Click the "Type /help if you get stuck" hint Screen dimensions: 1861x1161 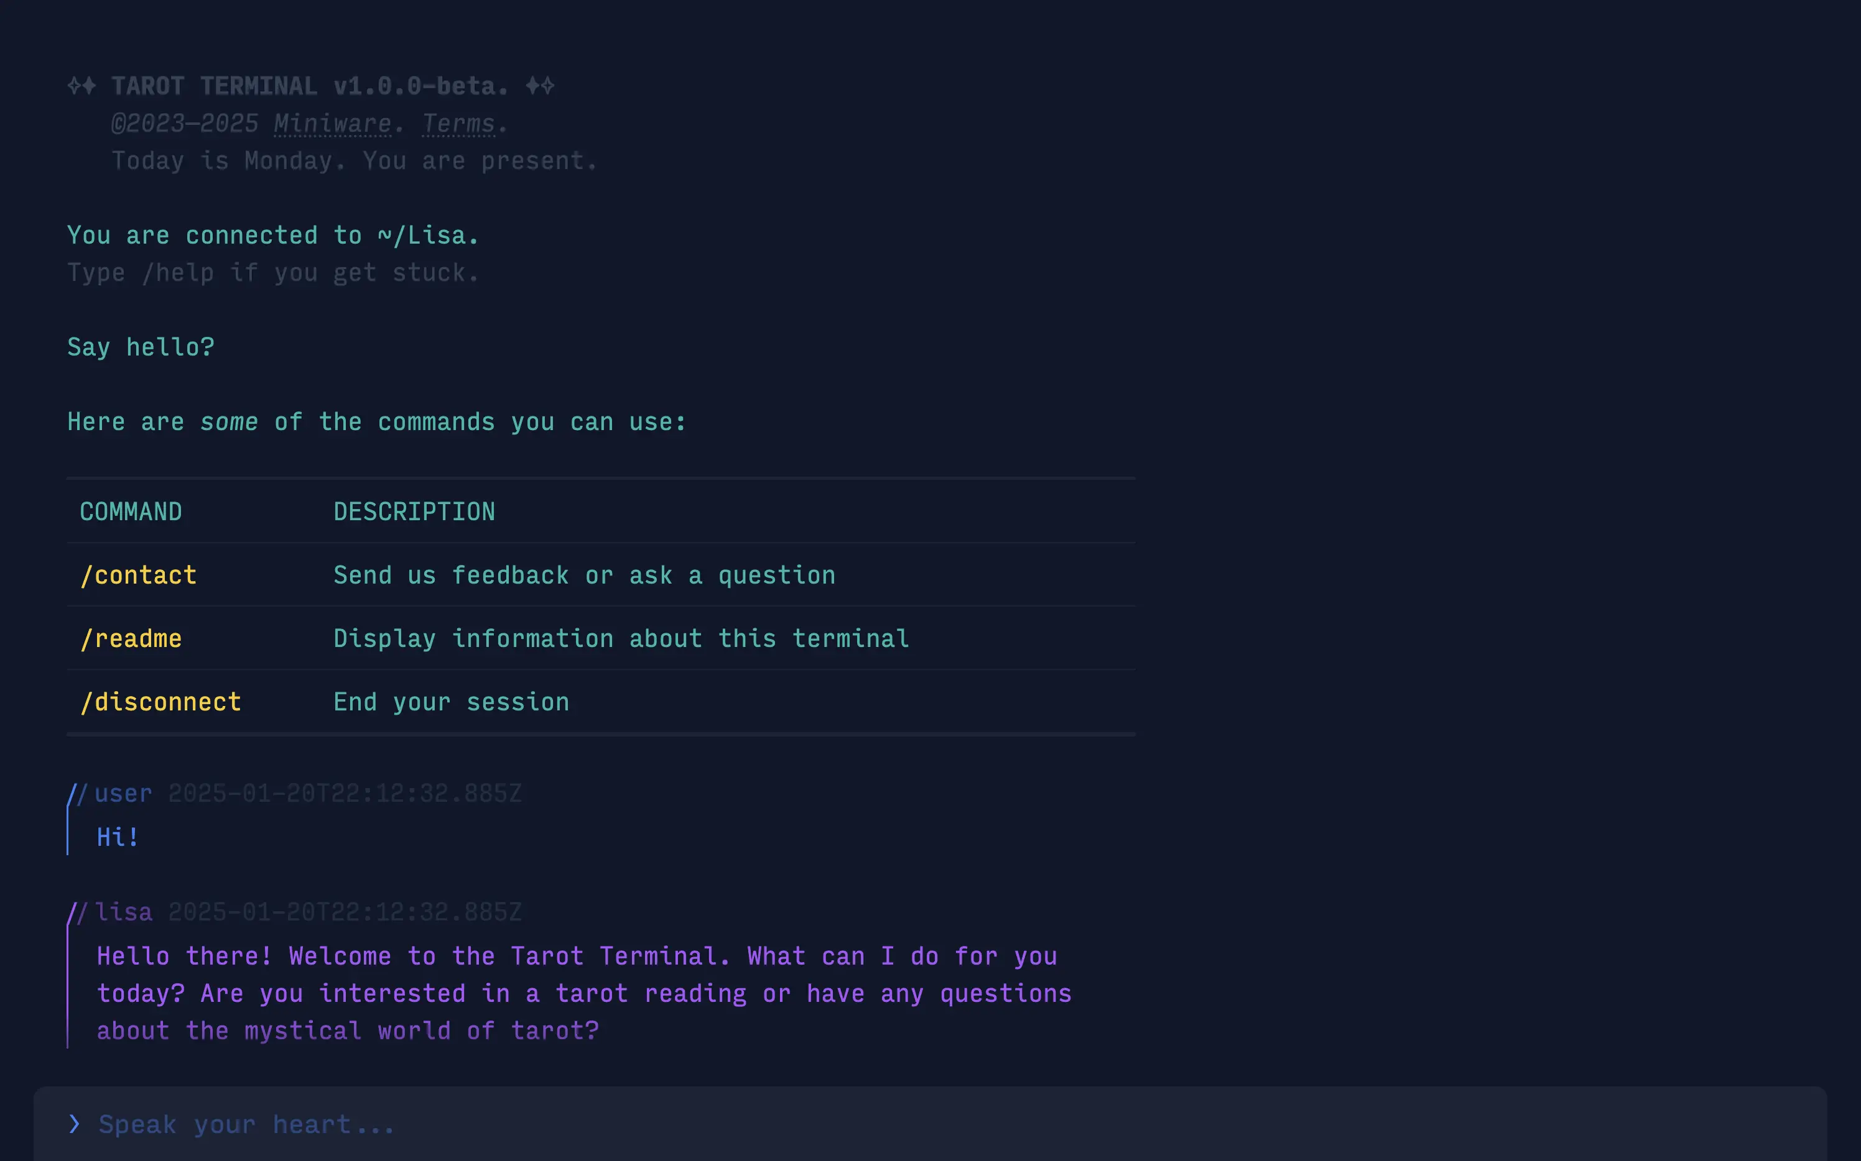tap(273, 273)
